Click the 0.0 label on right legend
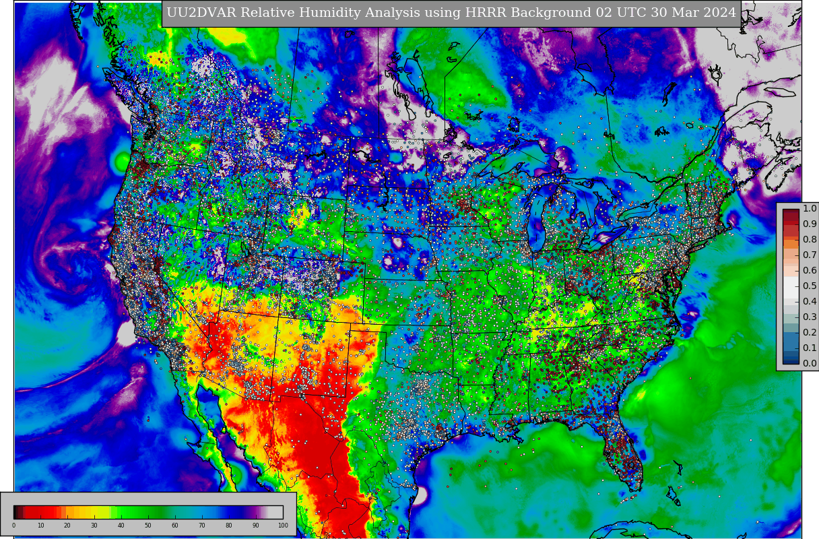Image resolution: width=819 pixels, height=539 pixels. [810, 364]
